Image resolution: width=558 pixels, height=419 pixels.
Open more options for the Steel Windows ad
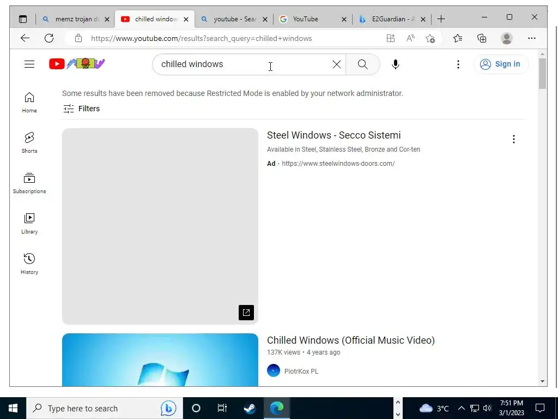tap(513, 139)
